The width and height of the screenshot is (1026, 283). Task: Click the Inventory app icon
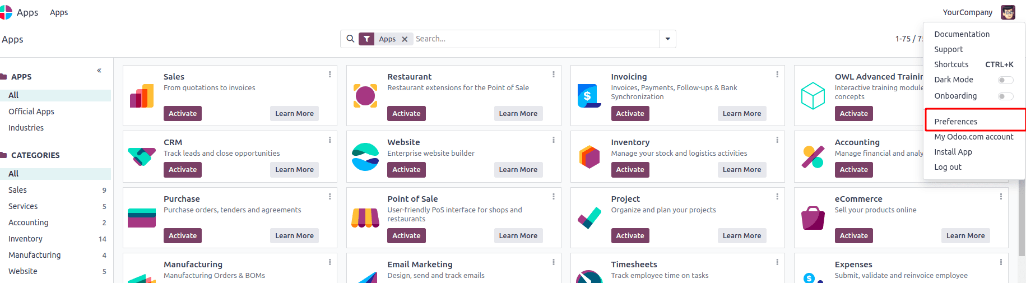click(589, 157)
